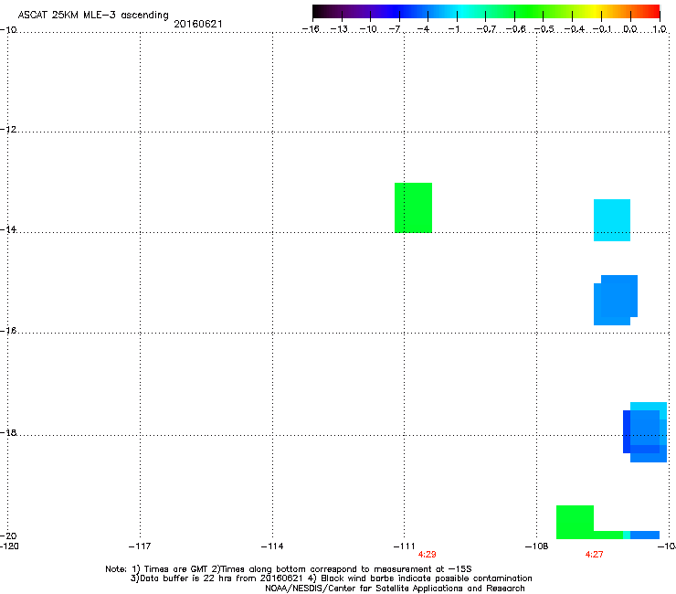Click the color scale label '-16'
676x594 pixels.
click(x=311, y=29)
